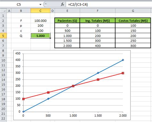Image resolution: width=152 pixels, height=122 pixels.
Task: Click the fx Insert Function icon
Action: pos(63,4)
